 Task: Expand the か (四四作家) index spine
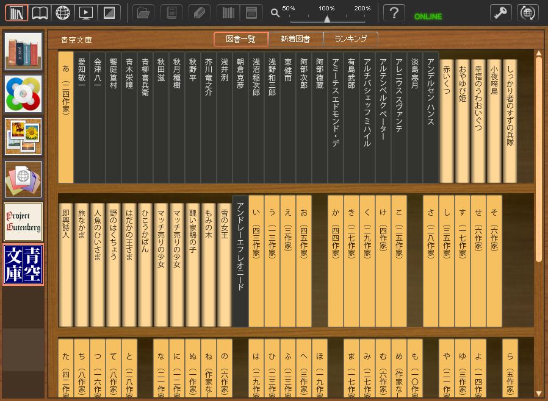(336, 261)
